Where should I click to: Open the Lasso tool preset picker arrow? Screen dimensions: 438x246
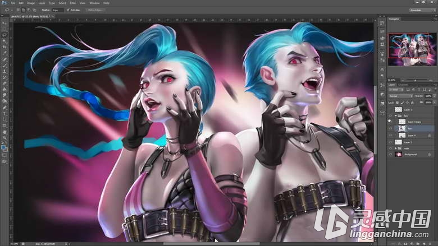tap(12, 10)
